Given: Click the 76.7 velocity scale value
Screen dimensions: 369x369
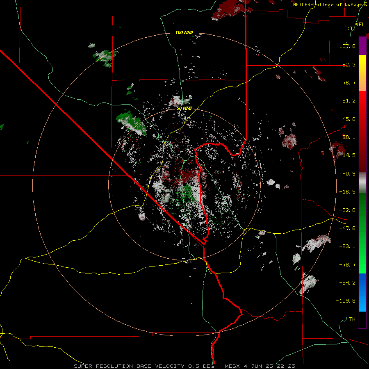Looking at the screenshot, I should 349,82.
